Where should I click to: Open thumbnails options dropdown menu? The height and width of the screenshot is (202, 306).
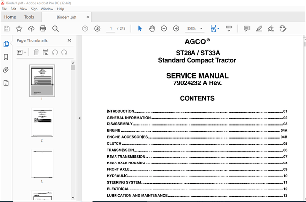(x=21, y=52)
